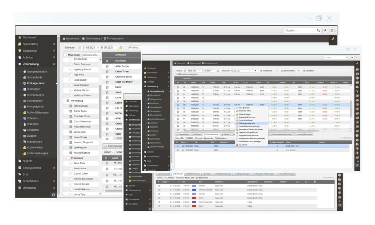The image size is (375, 225).
Task: Click the logout icon beside the search box
Action: click(324, 30)
